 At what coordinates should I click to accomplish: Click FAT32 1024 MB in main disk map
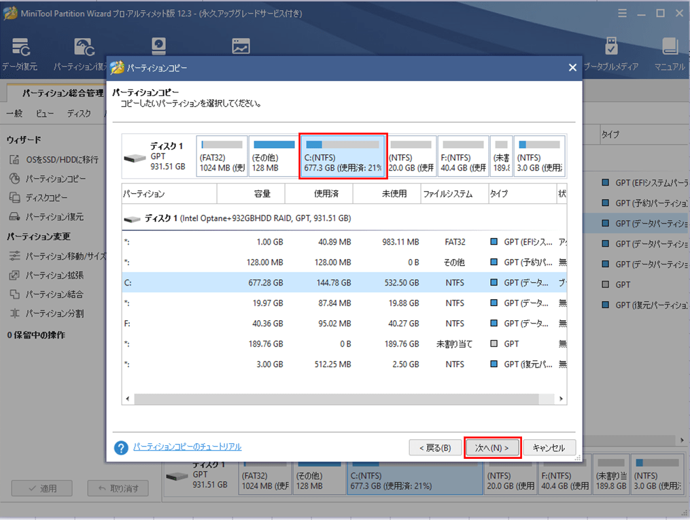(x=265, y=479)
